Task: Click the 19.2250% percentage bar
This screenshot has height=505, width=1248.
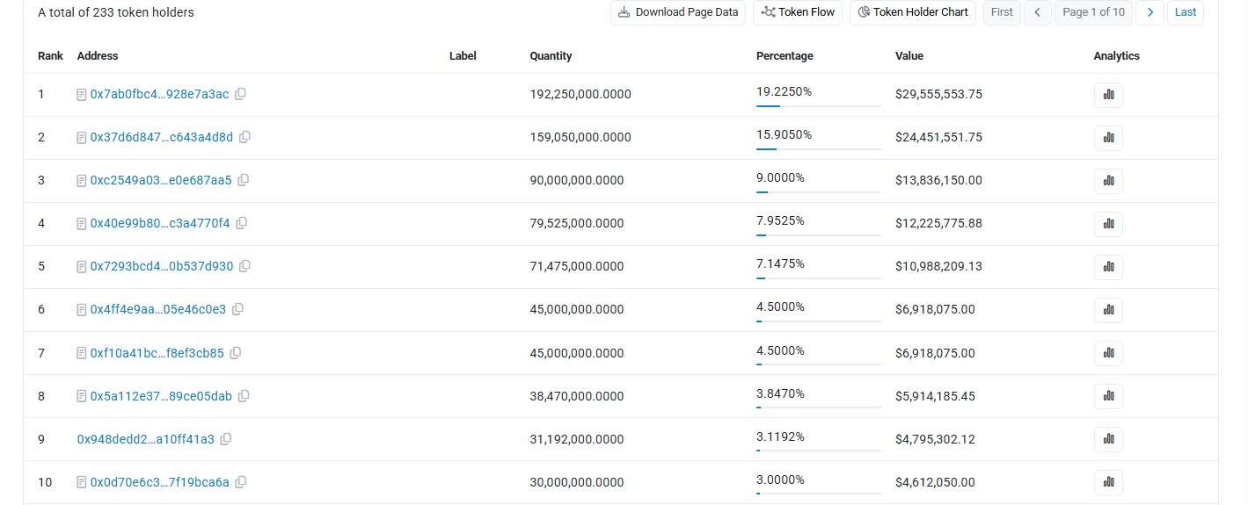Action: pos(818,105)
